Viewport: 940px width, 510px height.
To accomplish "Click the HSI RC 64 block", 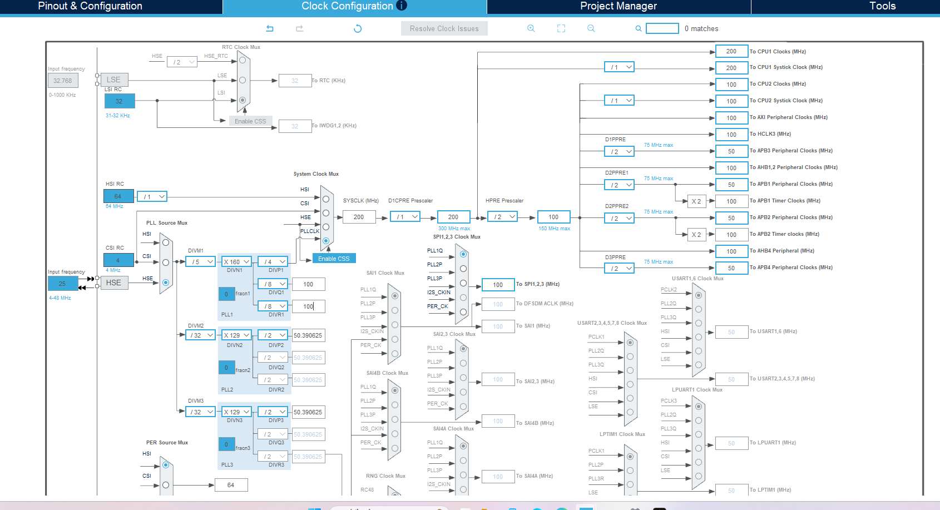I will click(118, 196).
